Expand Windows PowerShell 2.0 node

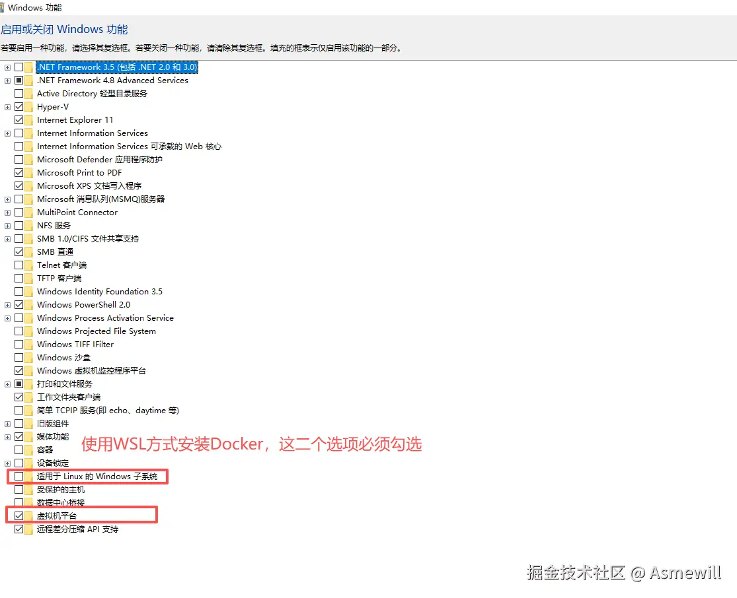click(x=7, y=305)
